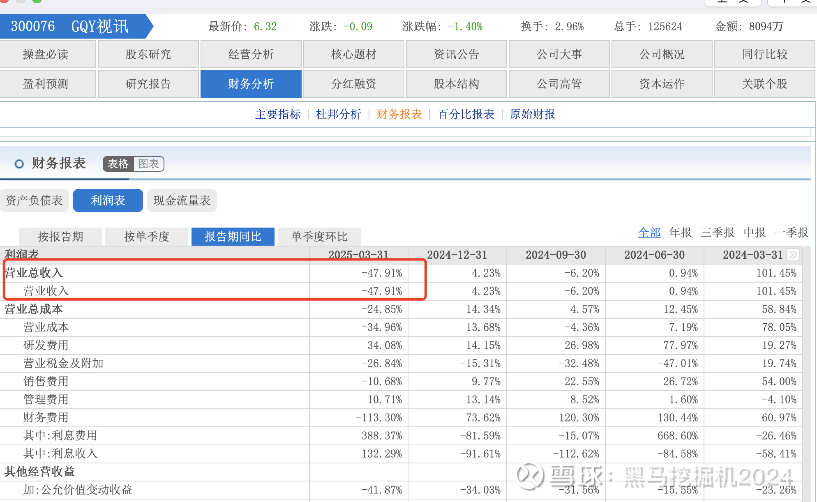Click the 2024-12-31 column header
Screen dimensions: 817x502
coord(457,255)
